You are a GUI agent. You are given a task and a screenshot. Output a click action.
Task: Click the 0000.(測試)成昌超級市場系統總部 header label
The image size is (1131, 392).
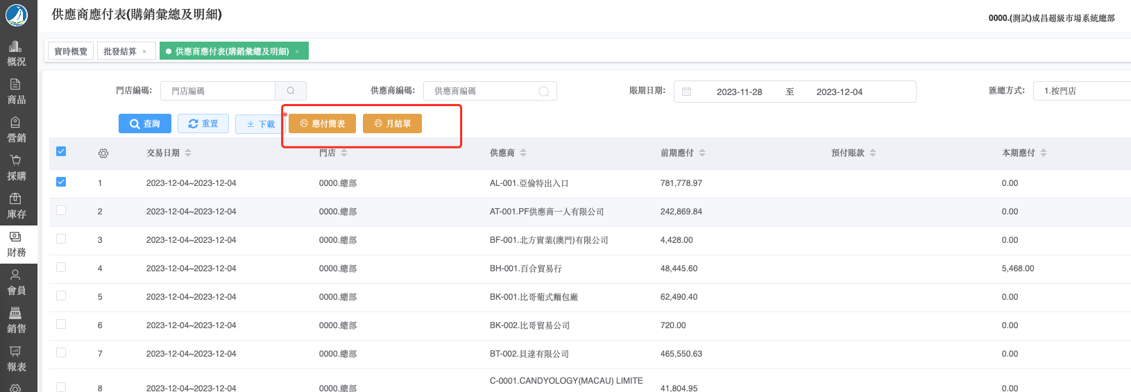(1052, 18)
